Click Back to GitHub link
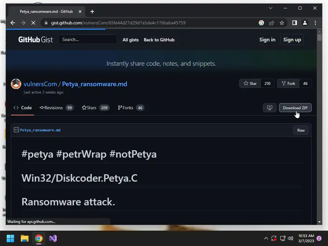The width and height of the screenshot is (328, 246). pos(159,40)
